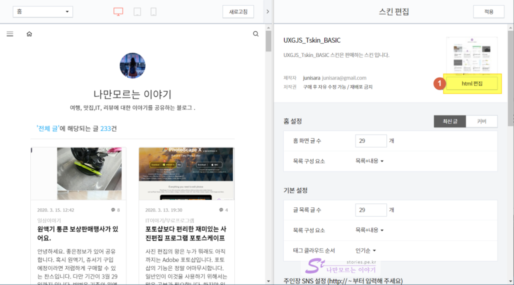Click the html 편집 button

click(472, 84)
